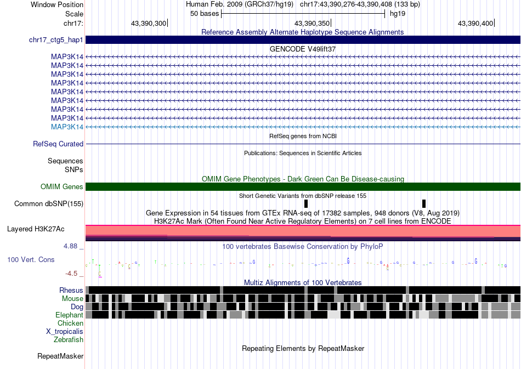Click the Dog species label
Image resolution: width=521 pixels, height=369 pixels.
tap(77, 307)
